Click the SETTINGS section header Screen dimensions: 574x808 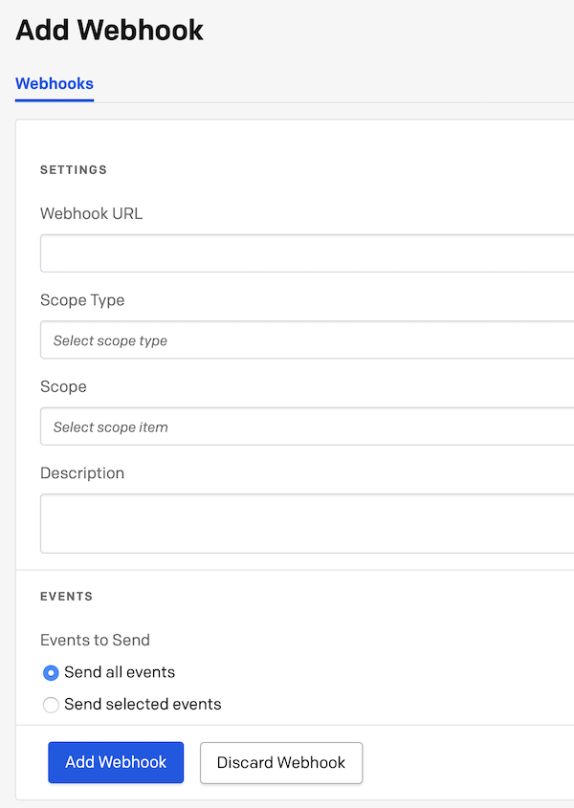point(74,169)
